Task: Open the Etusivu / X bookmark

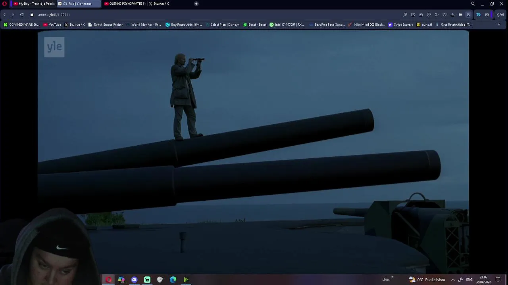Action: (x=75, y=25)
